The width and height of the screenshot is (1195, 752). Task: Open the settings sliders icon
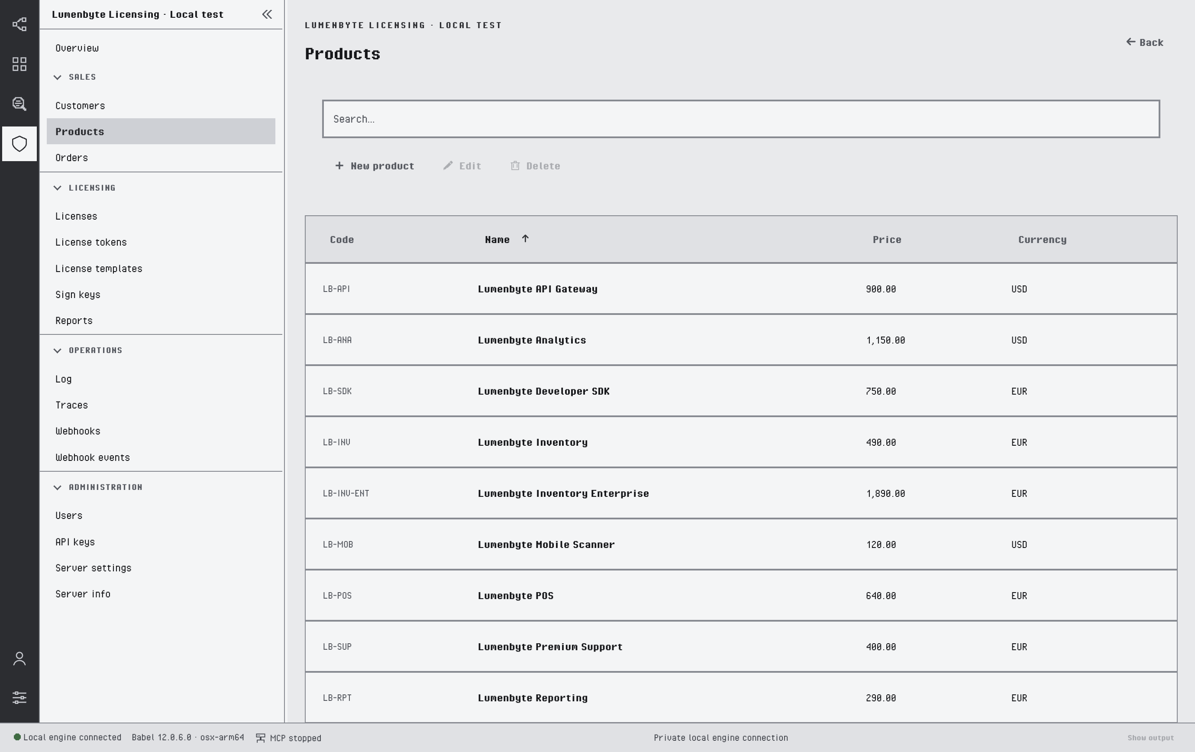pos(19,697)
